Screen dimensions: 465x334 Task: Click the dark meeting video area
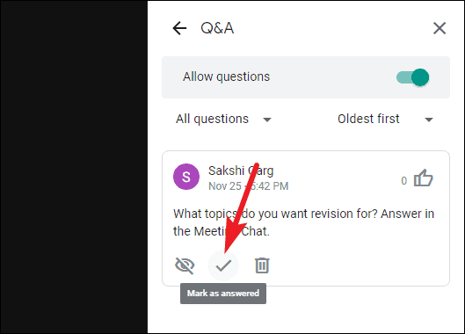click(74, 167)
